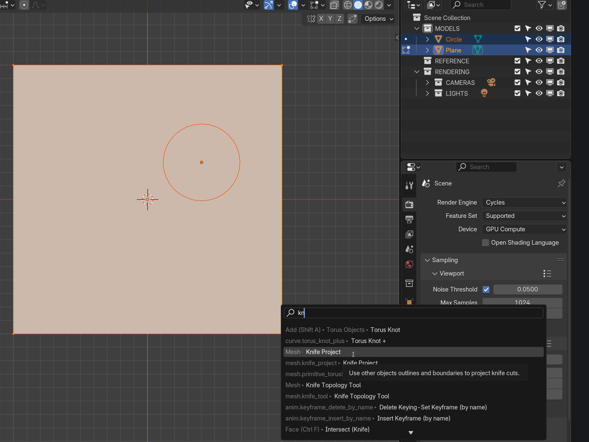The width and height of the screenshot is (589, 442).
Task: Click the new collection icon in outliner
Action: tap(561, 5)
